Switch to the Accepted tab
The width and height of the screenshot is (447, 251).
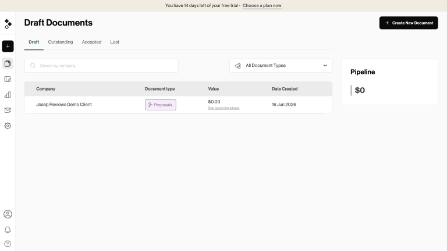[x=91, y=42]
